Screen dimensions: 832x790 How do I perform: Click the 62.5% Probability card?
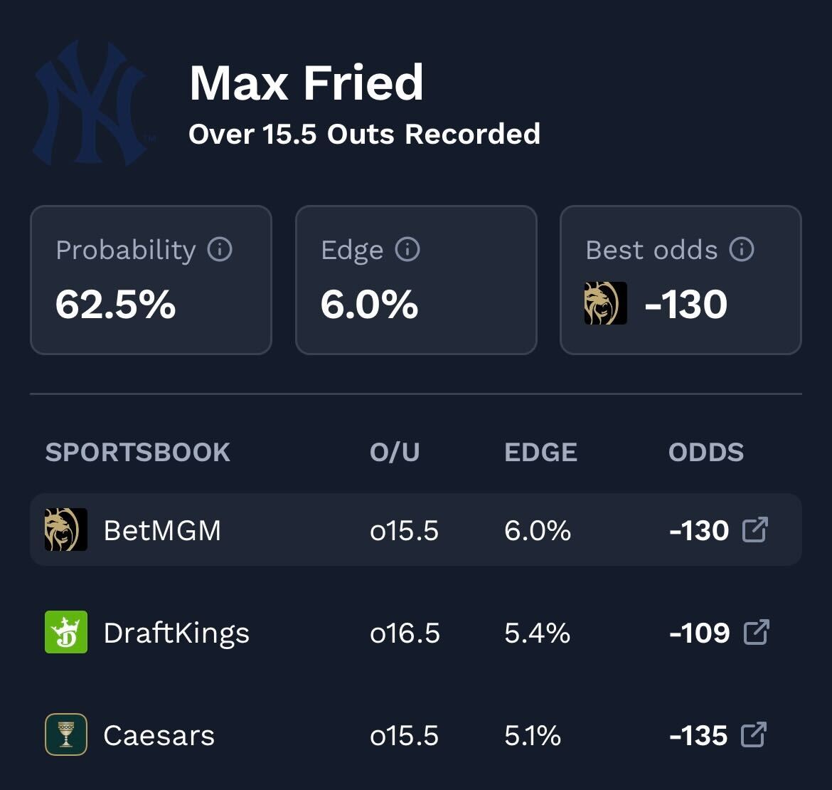151,280
